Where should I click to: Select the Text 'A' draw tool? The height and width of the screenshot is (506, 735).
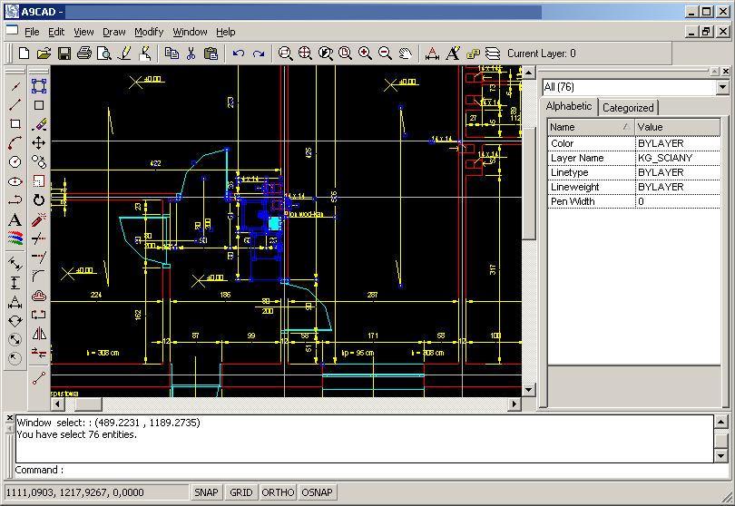click(15, 219)
